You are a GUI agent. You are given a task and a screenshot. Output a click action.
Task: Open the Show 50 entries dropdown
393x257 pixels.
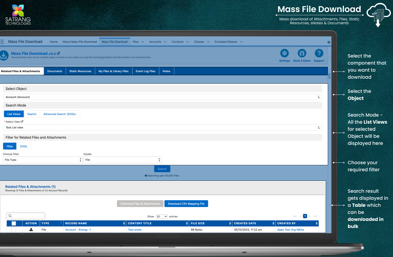pyautogui.click(x=162, y=216)
